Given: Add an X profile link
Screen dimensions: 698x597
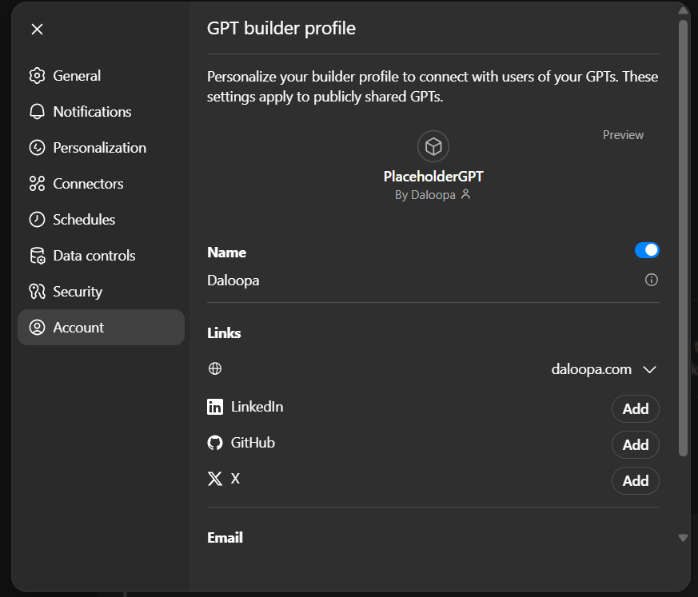Looking at the screenshot, I should pyautogui.click(x=635, y=480).
